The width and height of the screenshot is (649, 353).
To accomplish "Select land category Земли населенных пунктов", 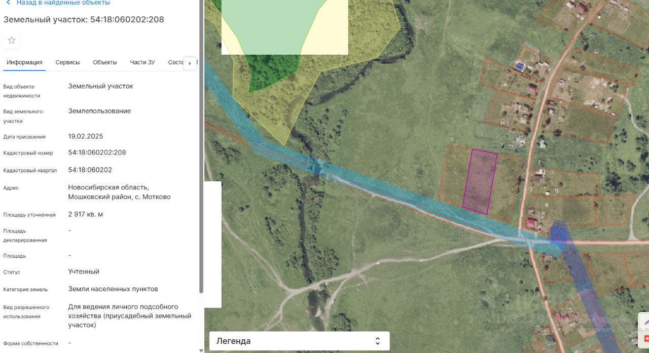I will (113, 289).
